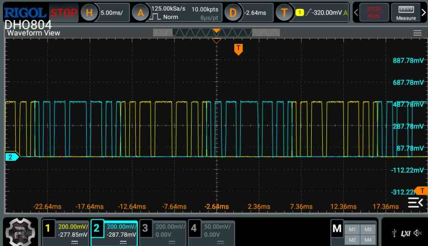The height and width of the screenshot is (246, 428).
Task: Click the Norm acquisition mode label
Action: (x=171, y=17)
